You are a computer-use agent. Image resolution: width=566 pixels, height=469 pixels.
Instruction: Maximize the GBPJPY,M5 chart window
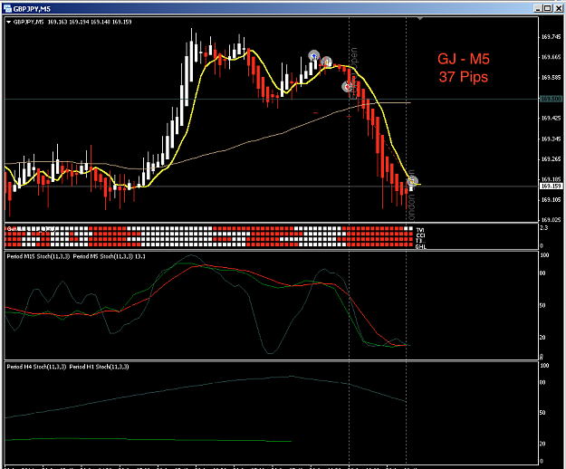tap(548, 8)
